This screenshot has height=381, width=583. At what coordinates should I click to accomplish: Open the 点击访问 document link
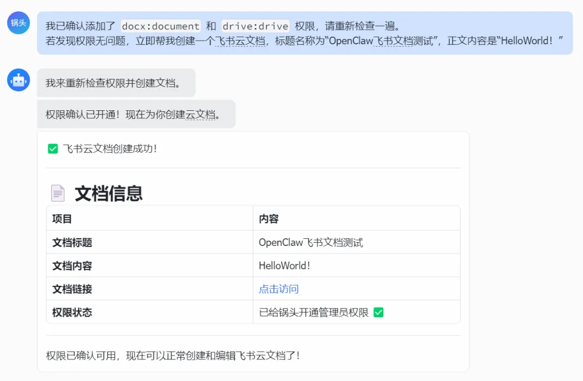[x=279, y=289]
